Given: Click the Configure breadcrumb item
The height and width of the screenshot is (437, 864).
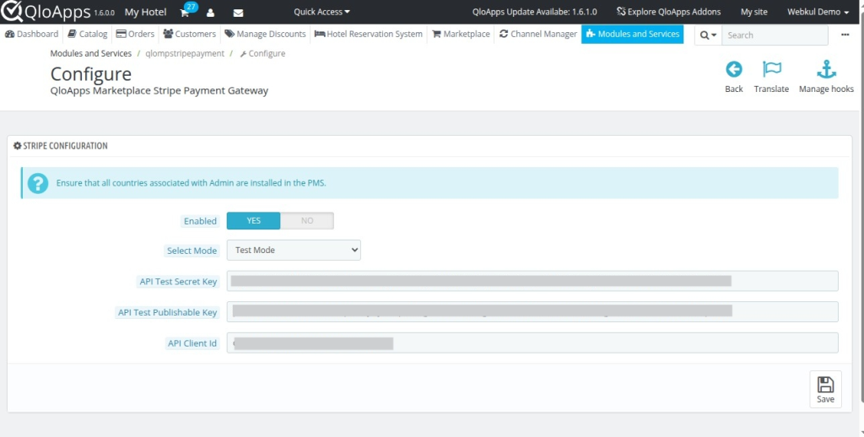Looking at the screenshot, I should tap(262, 53).
